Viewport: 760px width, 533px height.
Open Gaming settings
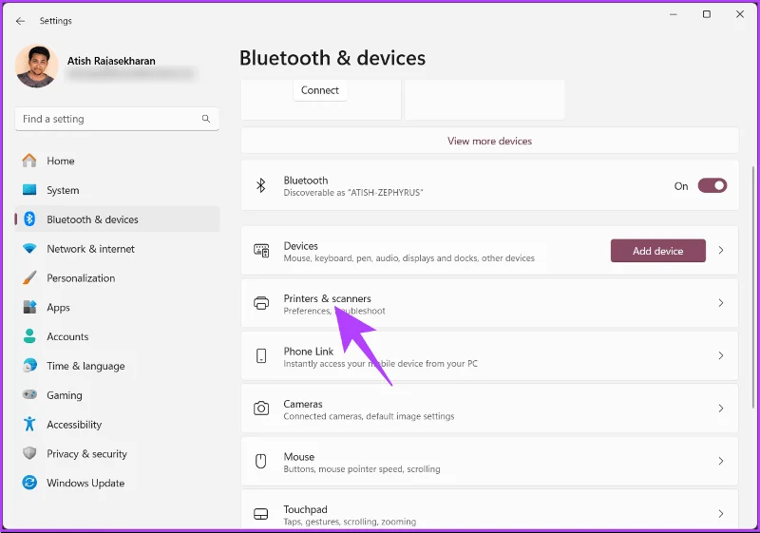[117, 395]
